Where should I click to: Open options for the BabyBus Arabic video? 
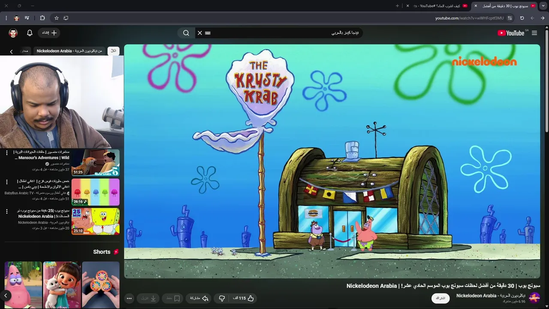pos(6,182)
